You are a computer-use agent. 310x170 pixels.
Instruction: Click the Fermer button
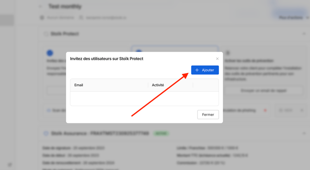pyautogui.click(x=208, y=115)
